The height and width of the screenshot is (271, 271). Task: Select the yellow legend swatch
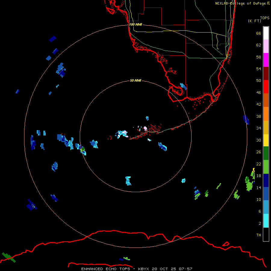pyautogui.click(x=266, y=140)
